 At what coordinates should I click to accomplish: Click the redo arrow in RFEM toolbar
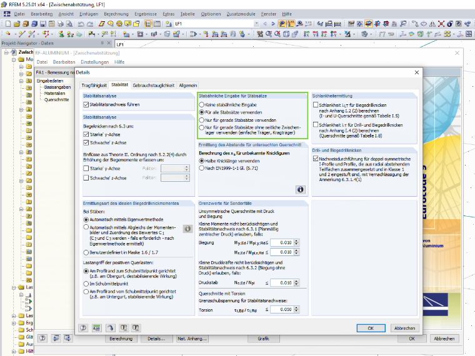(x=90, y=24)
